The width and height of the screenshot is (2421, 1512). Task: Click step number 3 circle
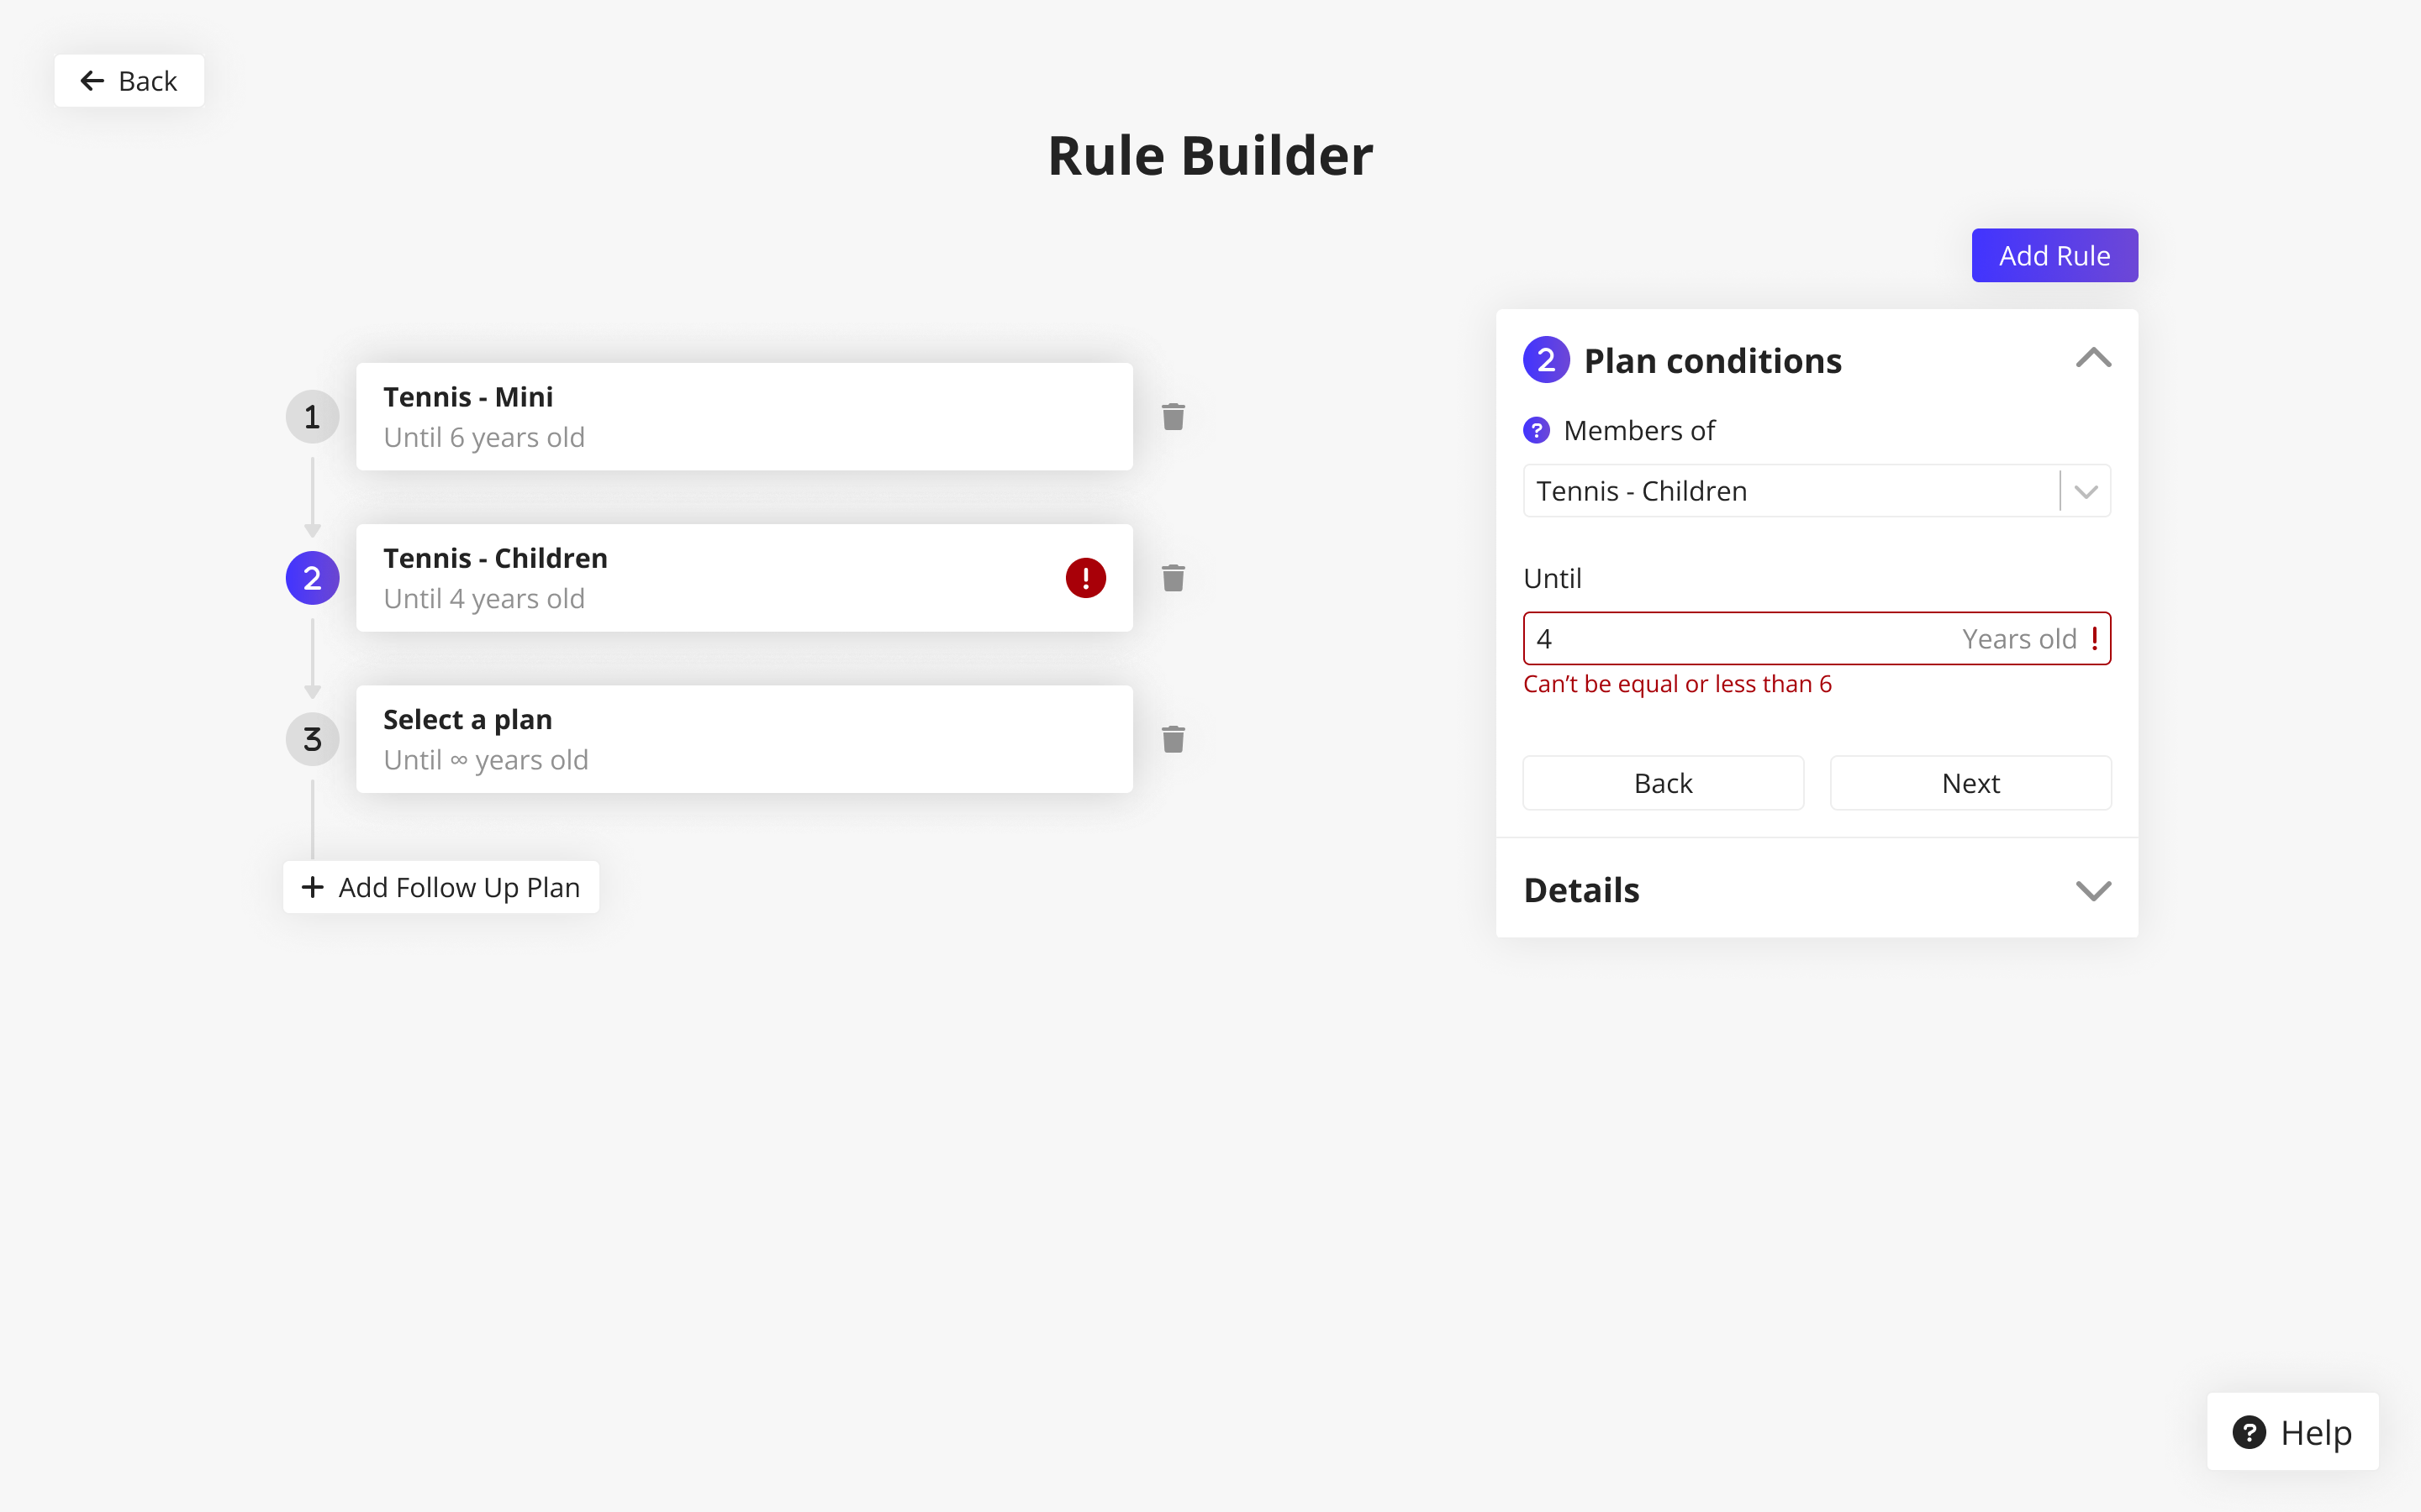point(312,740)
